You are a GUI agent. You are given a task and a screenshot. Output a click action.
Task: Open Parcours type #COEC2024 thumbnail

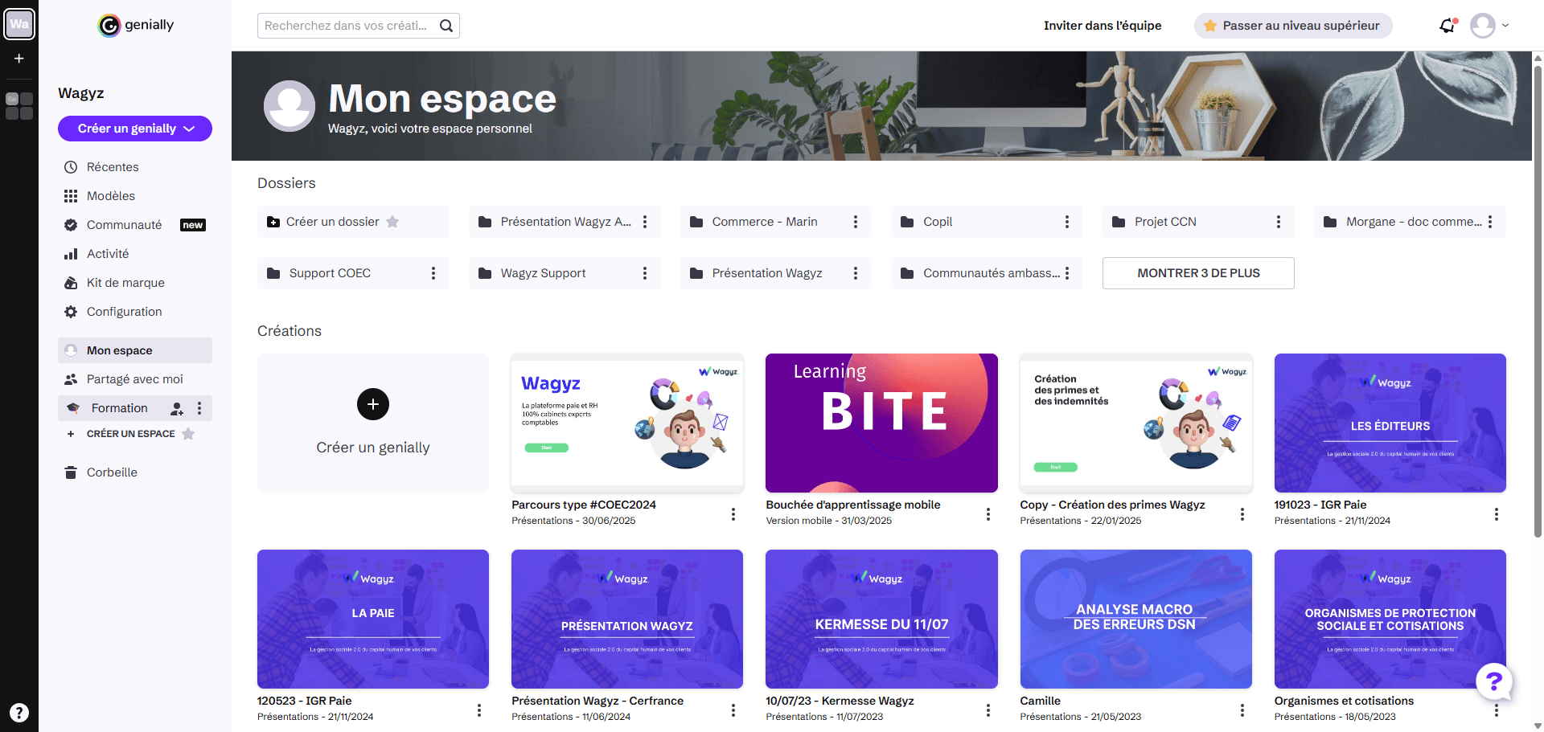pyautogui.click(x=627, y=423)
